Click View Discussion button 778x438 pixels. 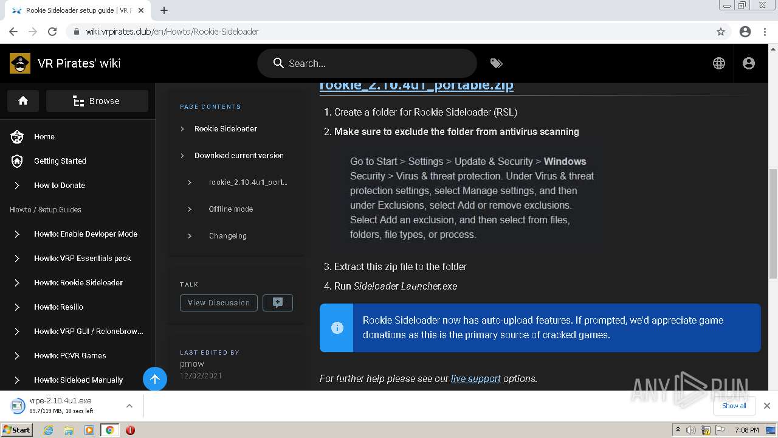(x=219, y=302)
